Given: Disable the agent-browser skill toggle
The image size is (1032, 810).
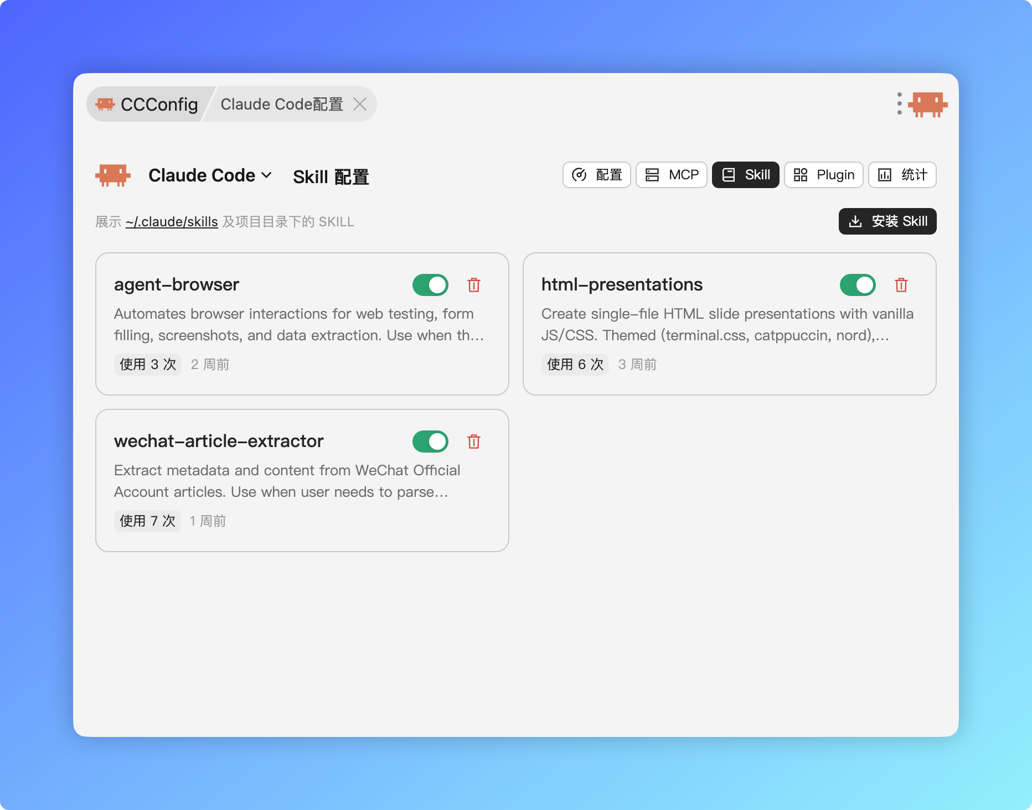Looking at the screenshot, I should coord(430,285).
